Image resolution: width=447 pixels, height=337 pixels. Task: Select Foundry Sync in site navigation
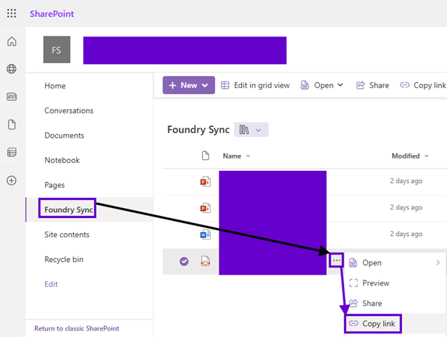pyautogui.click(x=69, y=210)
